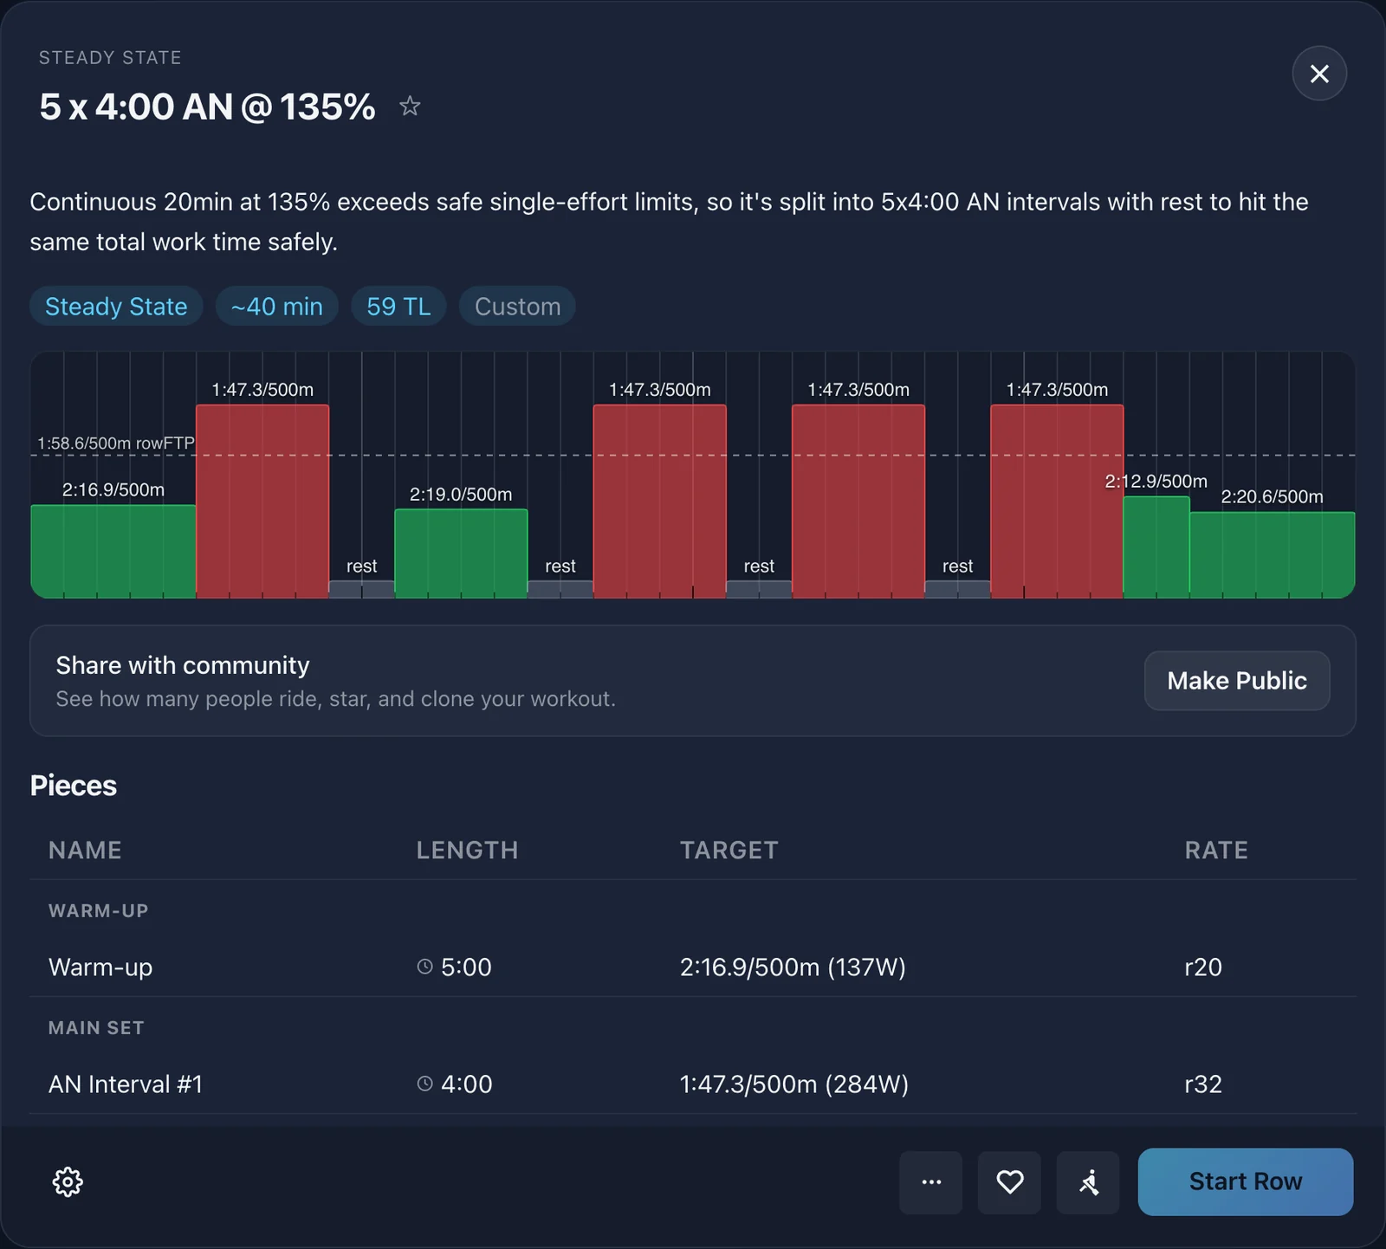Image resolution: width=1386 pixels, height=1249 pixels.
Task: Click the 2:16.9/500m (137W) target
Action: click(793, 967)
